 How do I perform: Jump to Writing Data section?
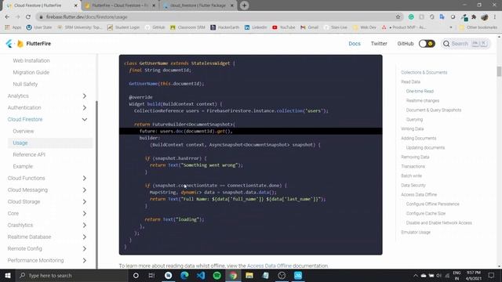click(x=412, y=128)
